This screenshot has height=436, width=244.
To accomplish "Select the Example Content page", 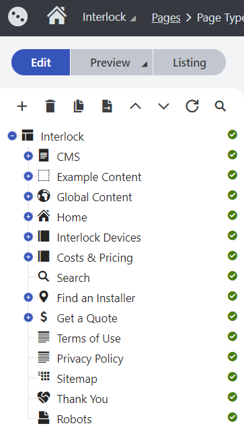I will [x=99, y=177].
